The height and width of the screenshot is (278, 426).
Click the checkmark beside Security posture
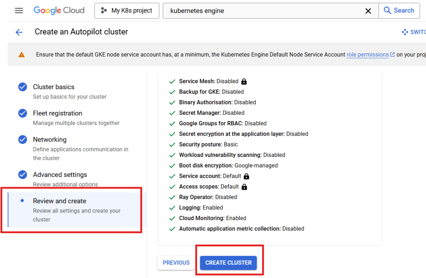click(172, 145)
